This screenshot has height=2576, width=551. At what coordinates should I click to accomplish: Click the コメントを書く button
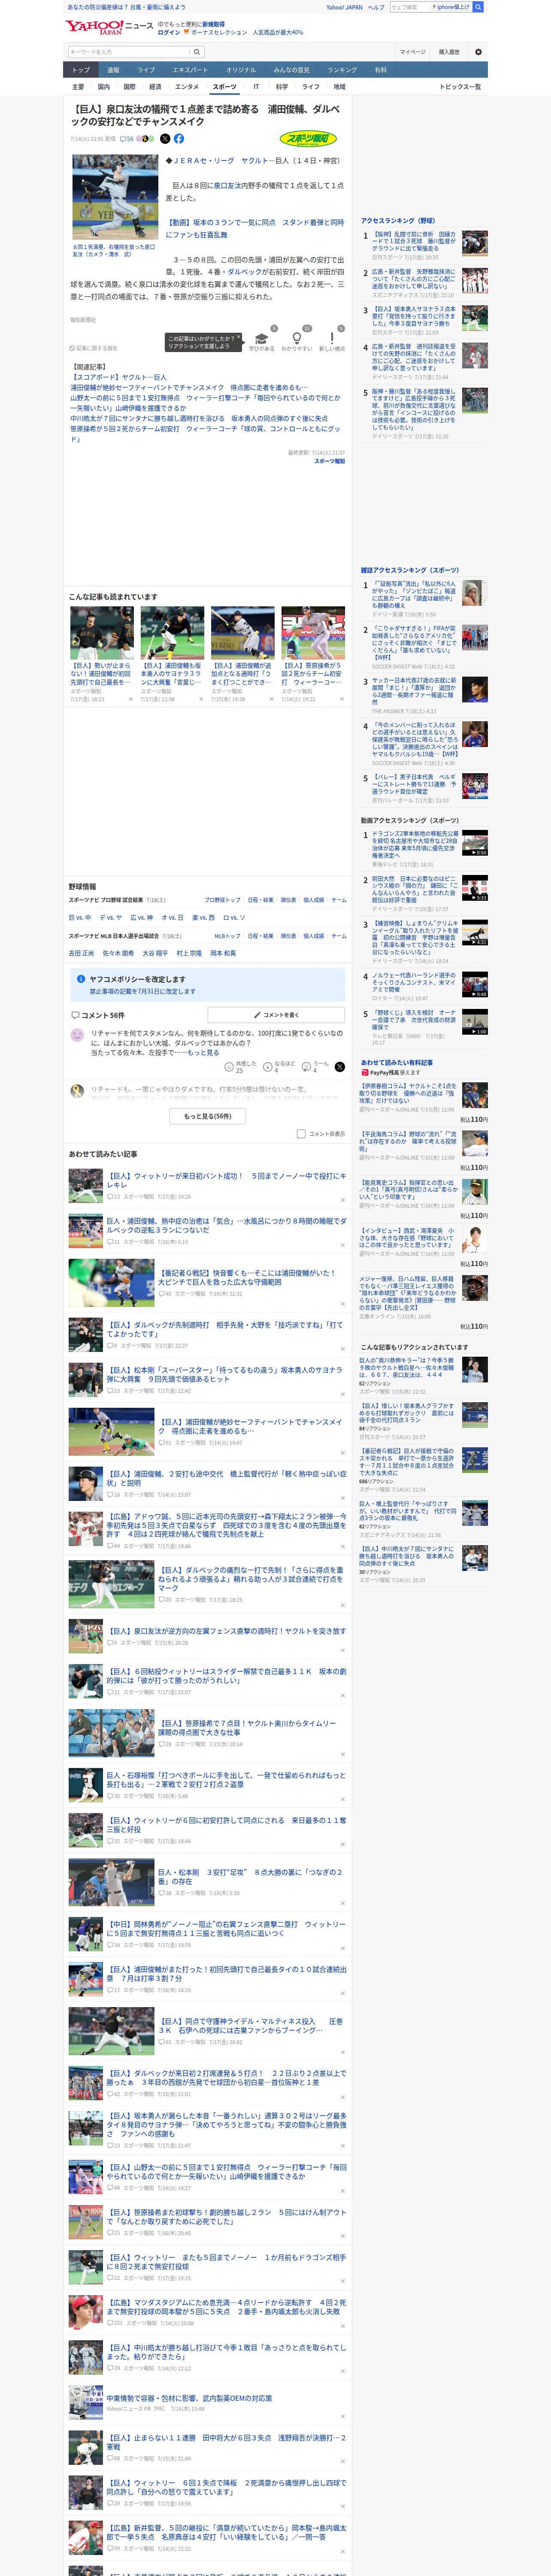tap(275, 1015)
